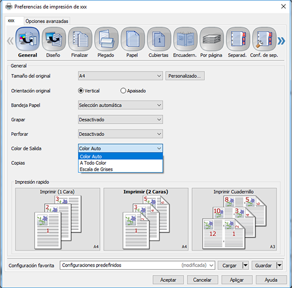Expand the Tamaño del original dropdown

[120, 76]
